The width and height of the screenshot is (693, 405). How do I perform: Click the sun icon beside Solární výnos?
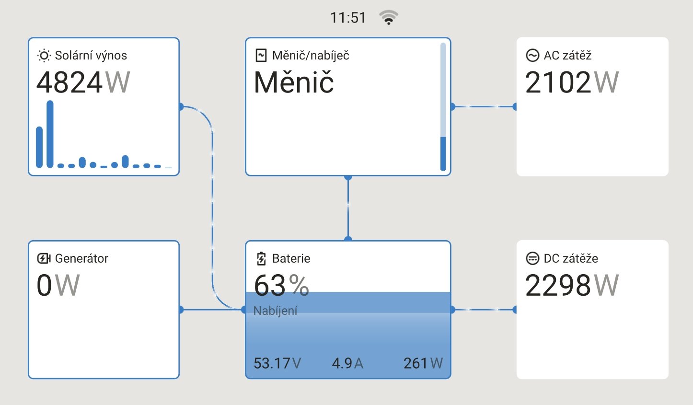pyautogui.click(x=44, y=56)
